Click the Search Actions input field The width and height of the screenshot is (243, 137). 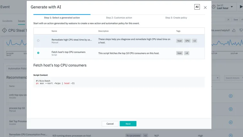pyautogui.click(x=233, y=78)
